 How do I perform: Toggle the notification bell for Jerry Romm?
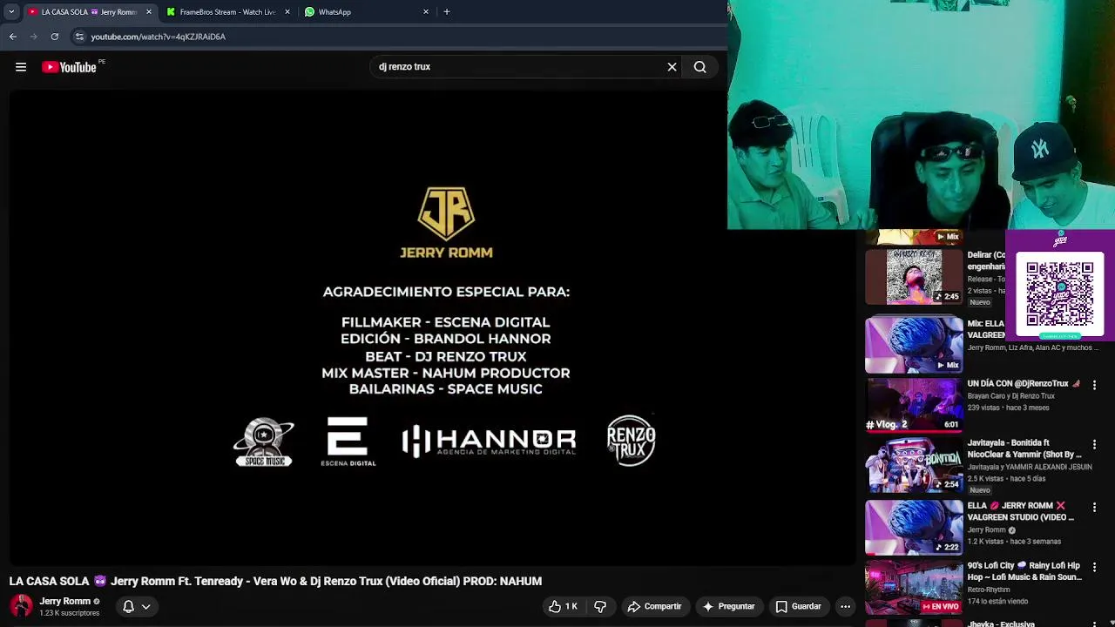128,606
